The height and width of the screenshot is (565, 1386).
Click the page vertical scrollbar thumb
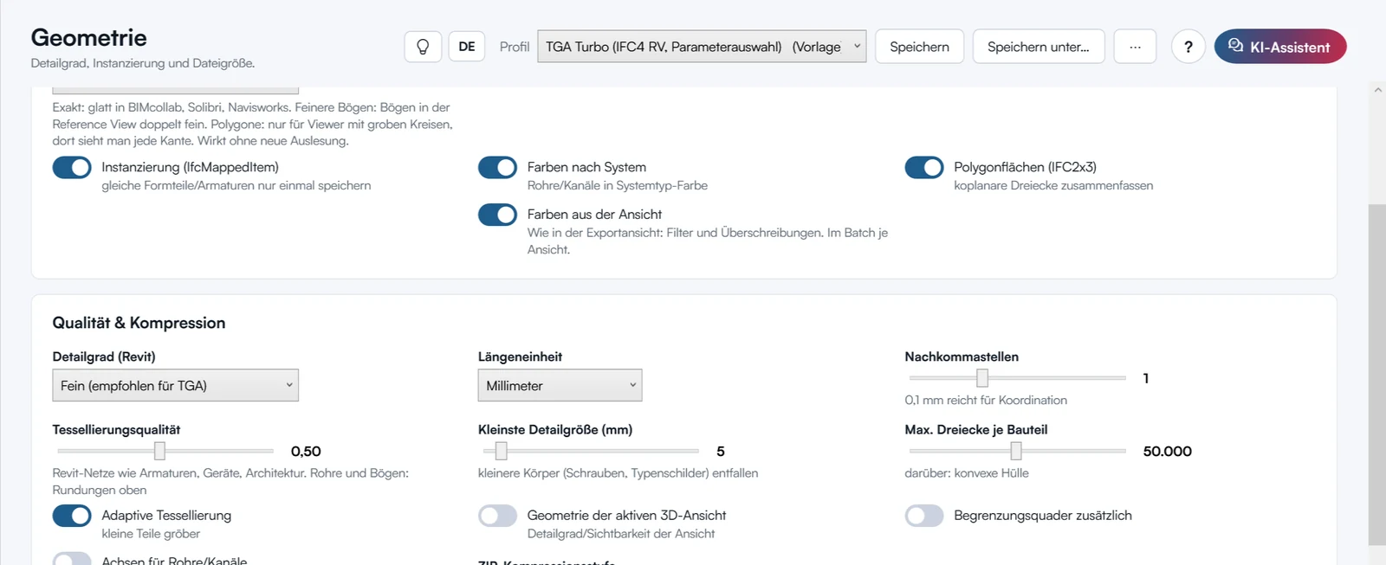[1377, 375]
